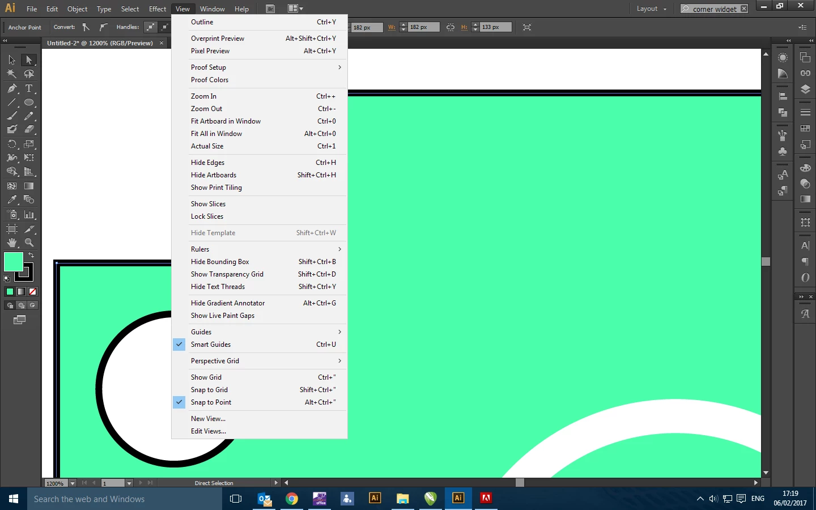Open the Object menu
Viewport: 816px width, 510px height.
click(77, 8)
